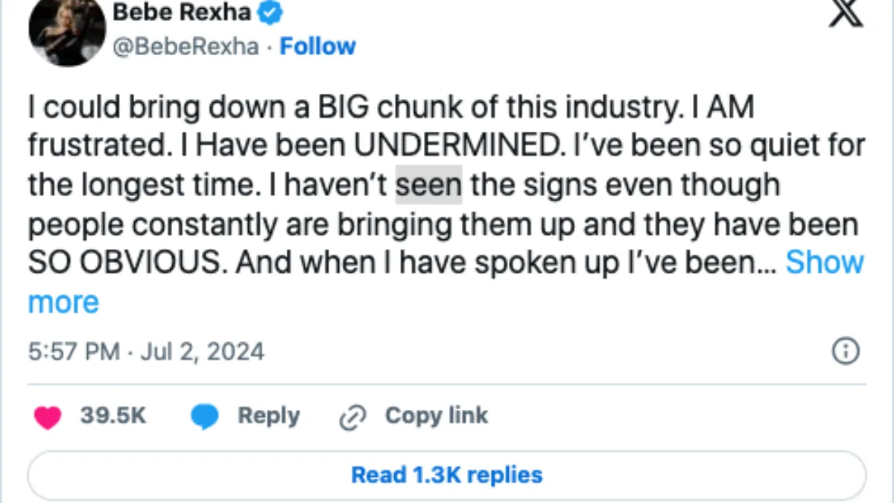Click the X logo in the top corner

[x=846, y=13]
